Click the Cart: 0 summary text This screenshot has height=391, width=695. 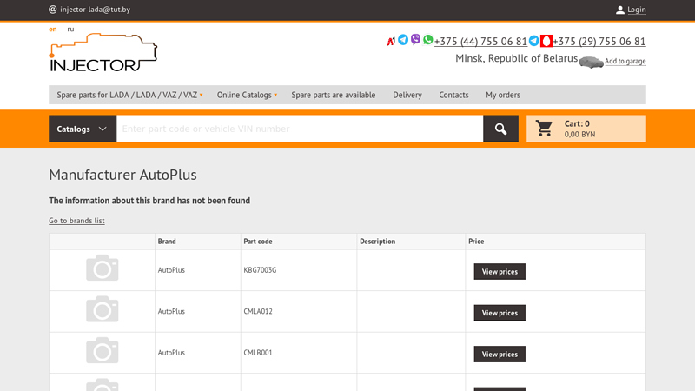pos(577,123)
